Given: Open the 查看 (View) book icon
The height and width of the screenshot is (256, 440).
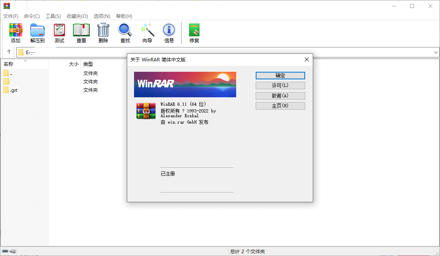Looking at the screenshot, I should (x=81, y=33).
